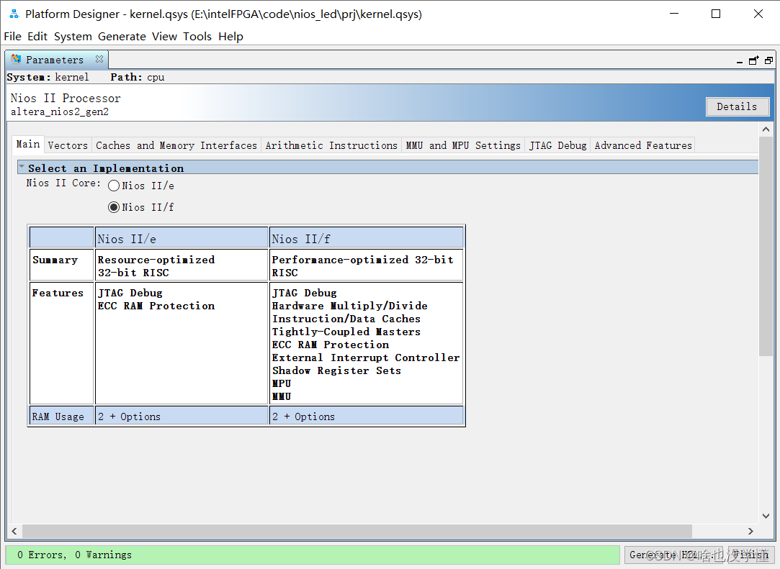Click the Details button
780x569 pixels.
[x=738, y=107]
